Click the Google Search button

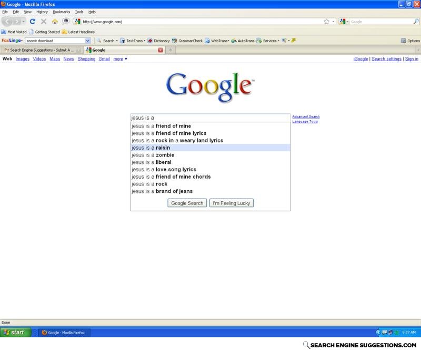pyautogui.click(x=187, y=203)
